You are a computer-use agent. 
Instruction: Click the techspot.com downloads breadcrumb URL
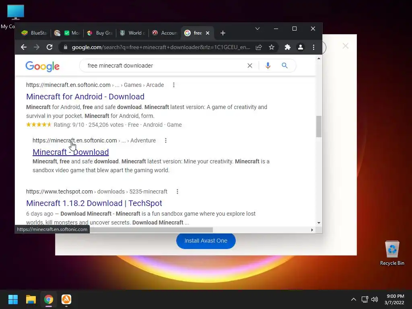click(x=97, y=192)
